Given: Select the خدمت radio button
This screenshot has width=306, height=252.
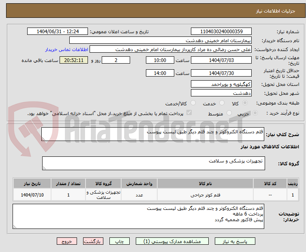Looking at the screenshot, I should (x=222, y=103).
